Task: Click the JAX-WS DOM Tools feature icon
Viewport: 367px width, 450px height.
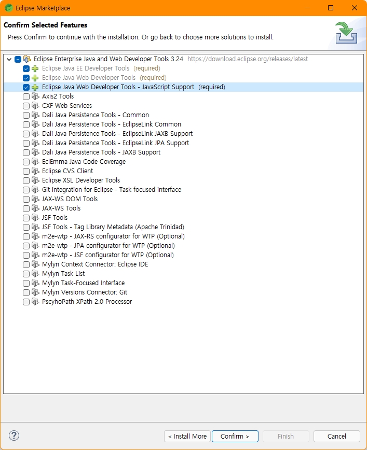Action: pos(35,199)
